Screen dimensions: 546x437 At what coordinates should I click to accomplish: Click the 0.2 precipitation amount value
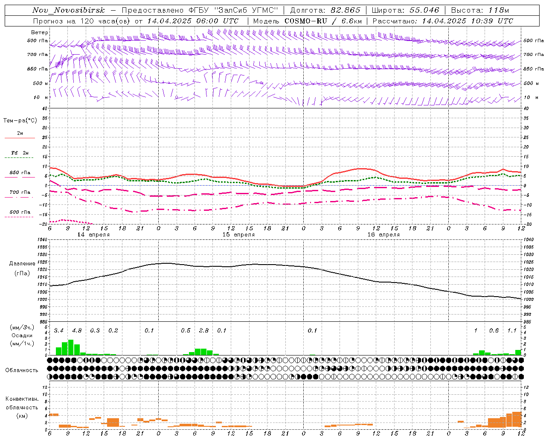(x=113, y=331)
